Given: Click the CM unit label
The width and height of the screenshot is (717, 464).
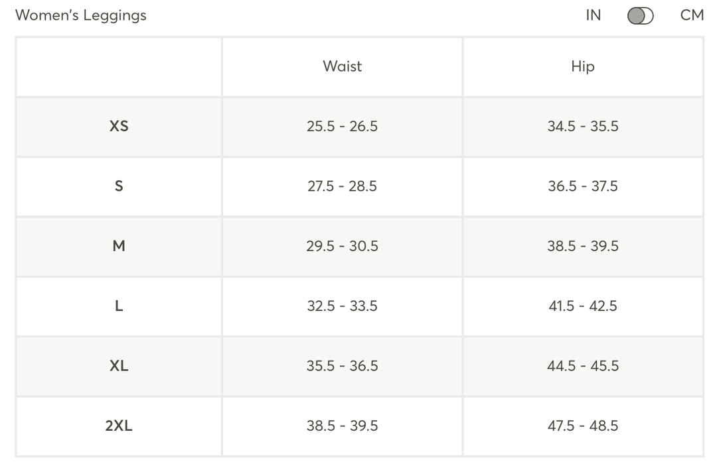Looking at the screenshot, I should click(692, 15).
